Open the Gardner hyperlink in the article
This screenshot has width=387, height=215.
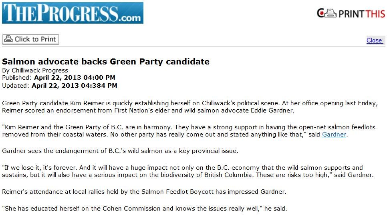tap(334, 135)
